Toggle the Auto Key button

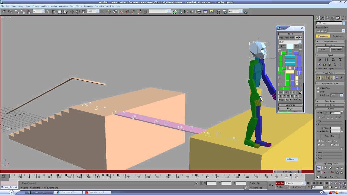pyautogui.click(x=280, y=183)
